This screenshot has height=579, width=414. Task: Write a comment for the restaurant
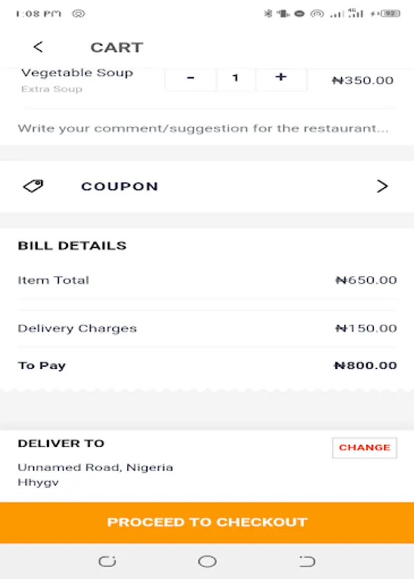[203, 128]
